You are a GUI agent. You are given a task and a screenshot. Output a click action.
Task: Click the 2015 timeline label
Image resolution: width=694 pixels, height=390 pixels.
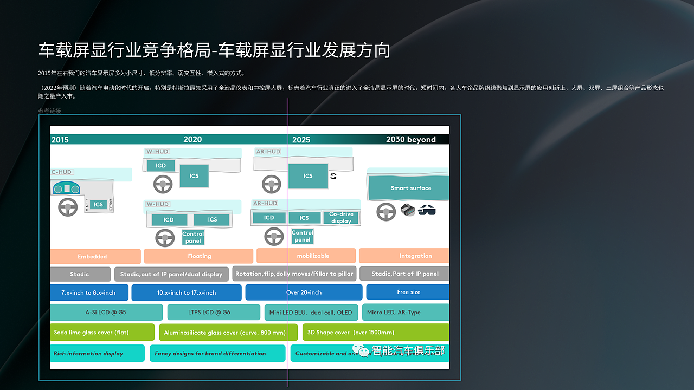pos(60,140)
